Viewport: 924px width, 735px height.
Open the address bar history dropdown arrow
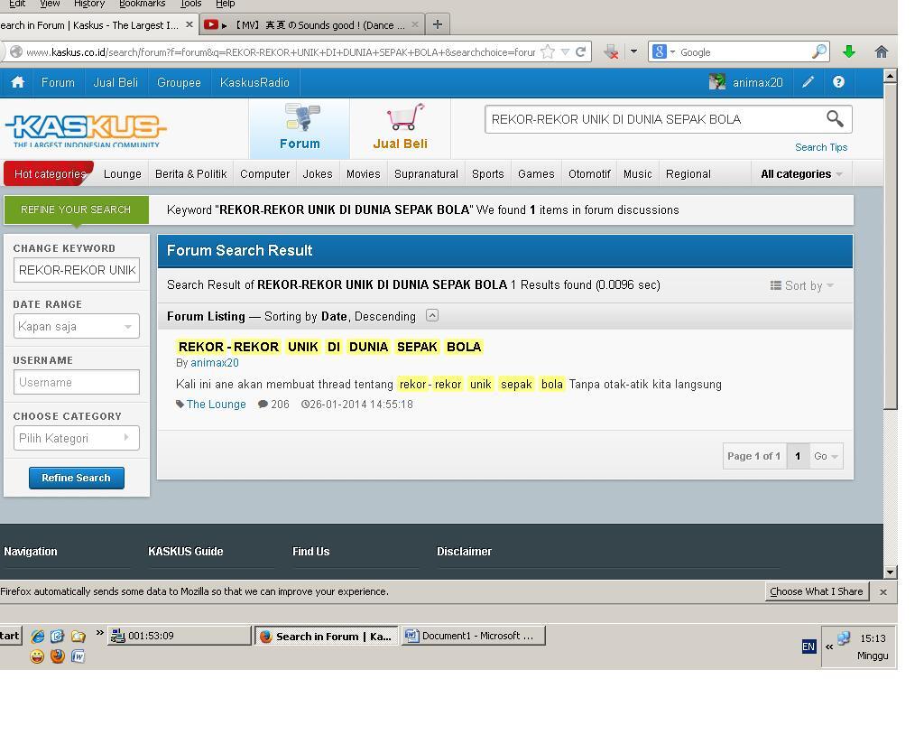click(x=565, y=51)
